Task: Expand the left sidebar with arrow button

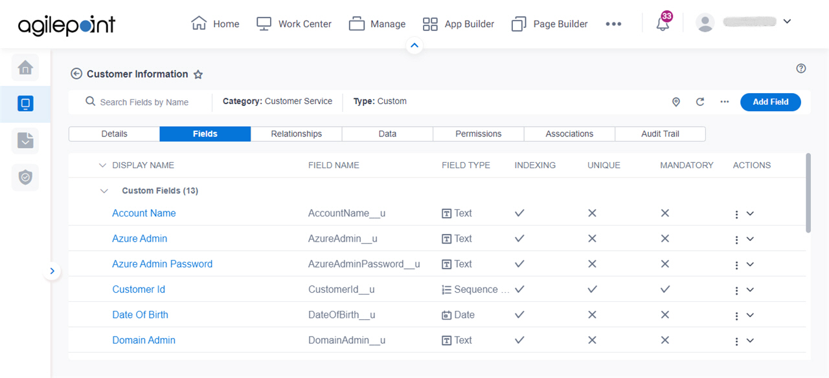Action: click(x=52, y=271)
